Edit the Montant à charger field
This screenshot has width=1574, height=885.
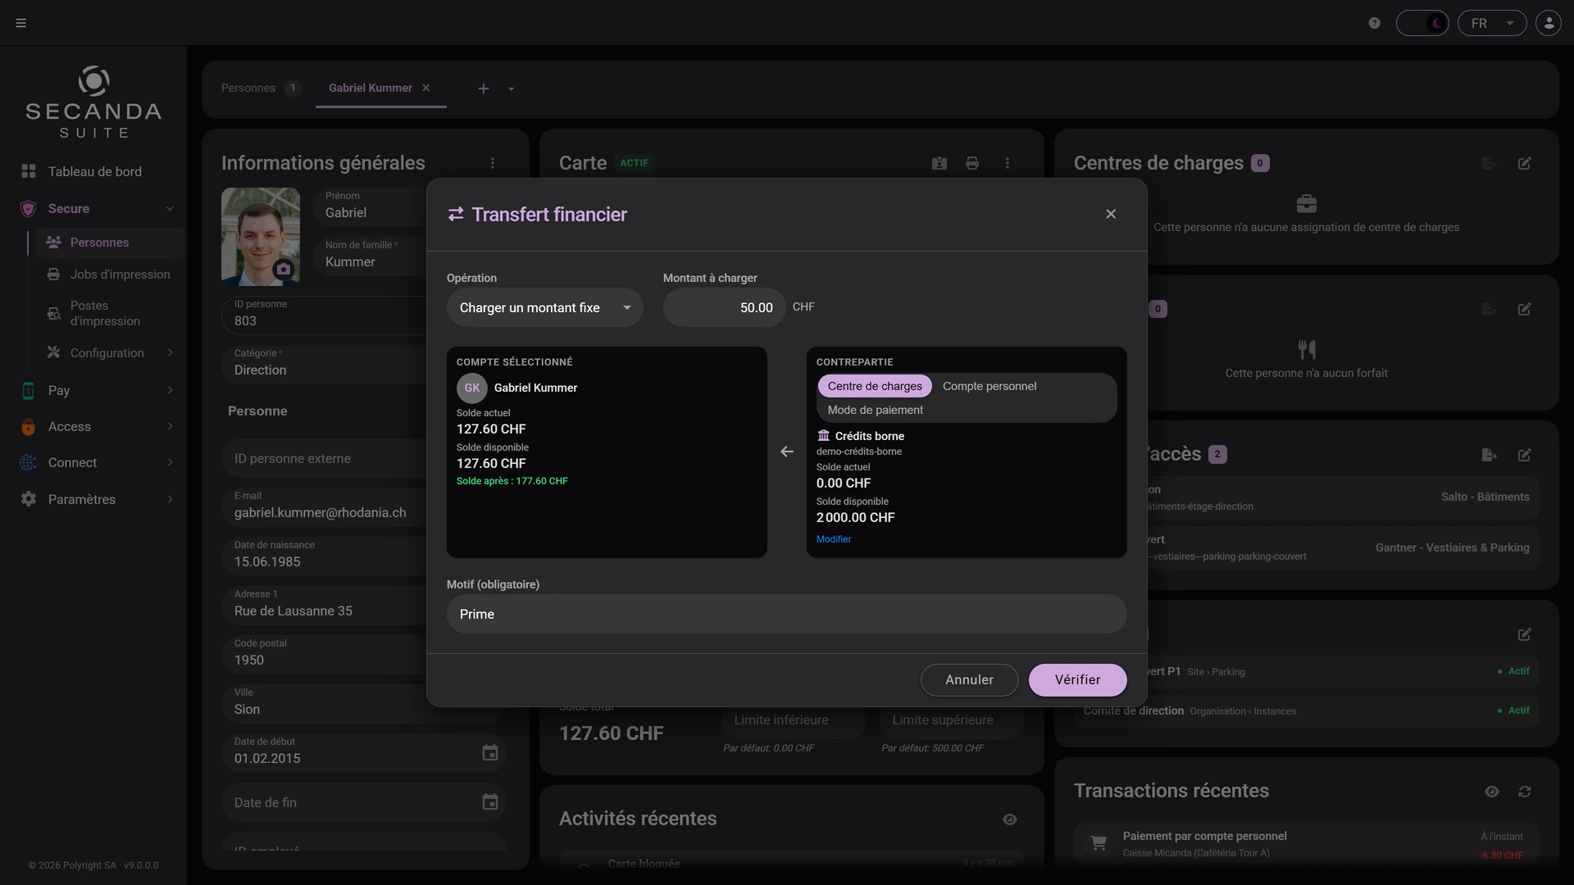[725, 307]
